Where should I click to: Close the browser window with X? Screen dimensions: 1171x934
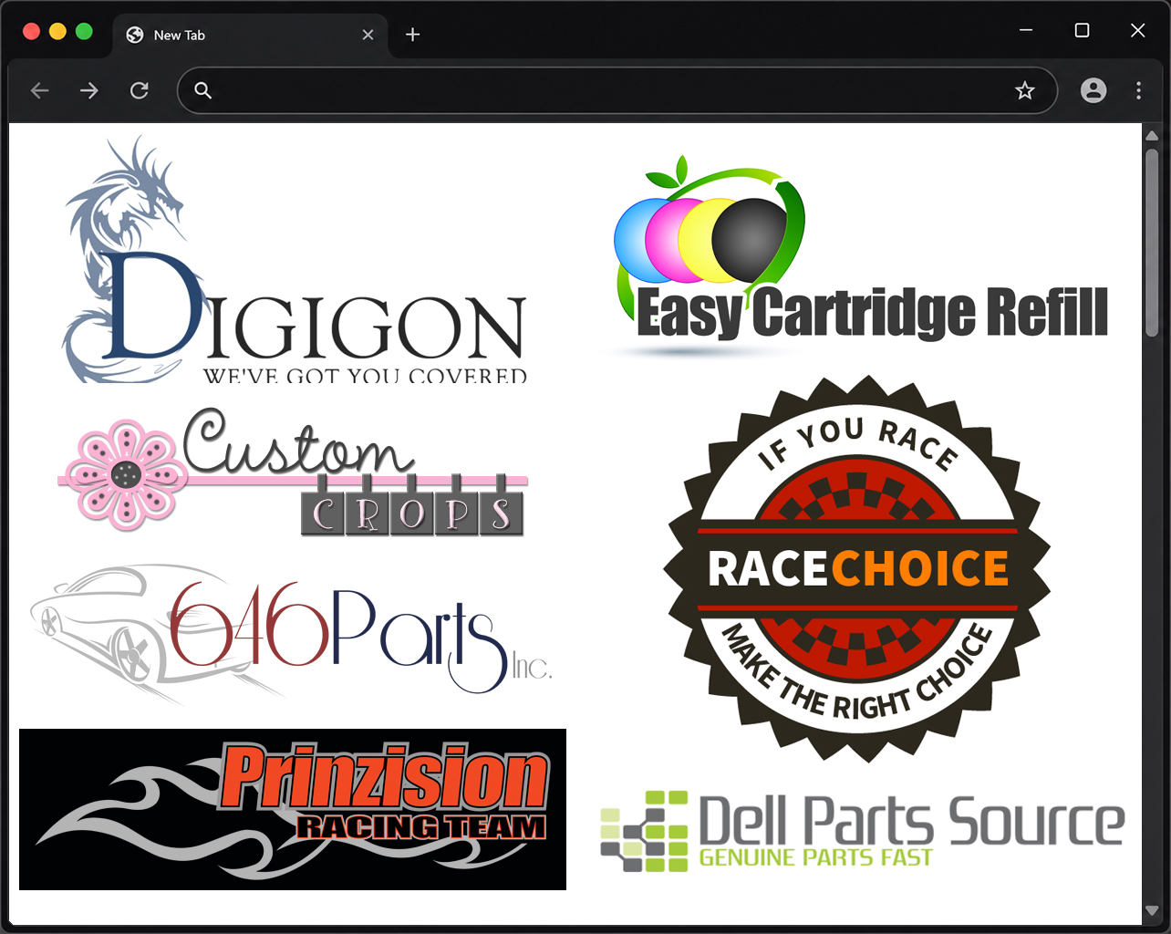pyautogui.click(x=1137, y=30)
